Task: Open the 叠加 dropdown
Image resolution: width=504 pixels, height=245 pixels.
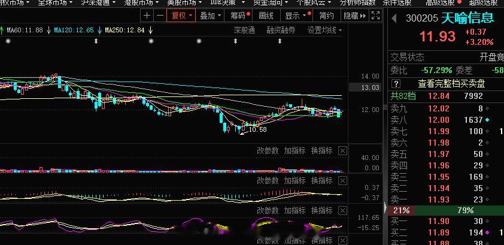Action: click(x=210, y=16)
